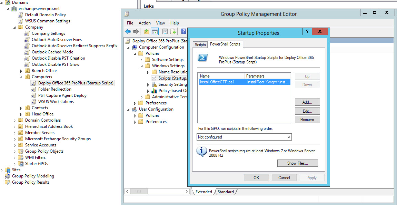Click the Back navigation arrow

pyautogui.click(x=128, y=31)
